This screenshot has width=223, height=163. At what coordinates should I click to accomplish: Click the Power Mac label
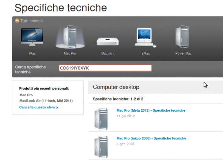tap(183, 53)
